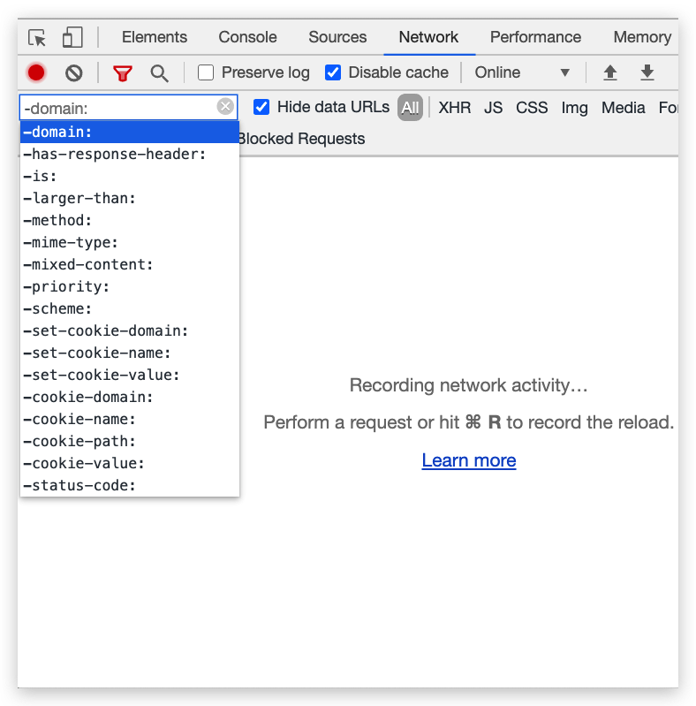Click the export HAR download arrow
Viewport: 696px width, 706px height.
pos(647,73)
